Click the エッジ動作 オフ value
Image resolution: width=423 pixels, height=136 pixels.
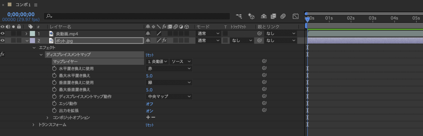[149, 104]
